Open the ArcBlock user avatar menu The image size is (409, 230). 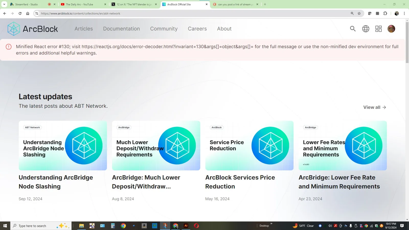pos(391,29)
